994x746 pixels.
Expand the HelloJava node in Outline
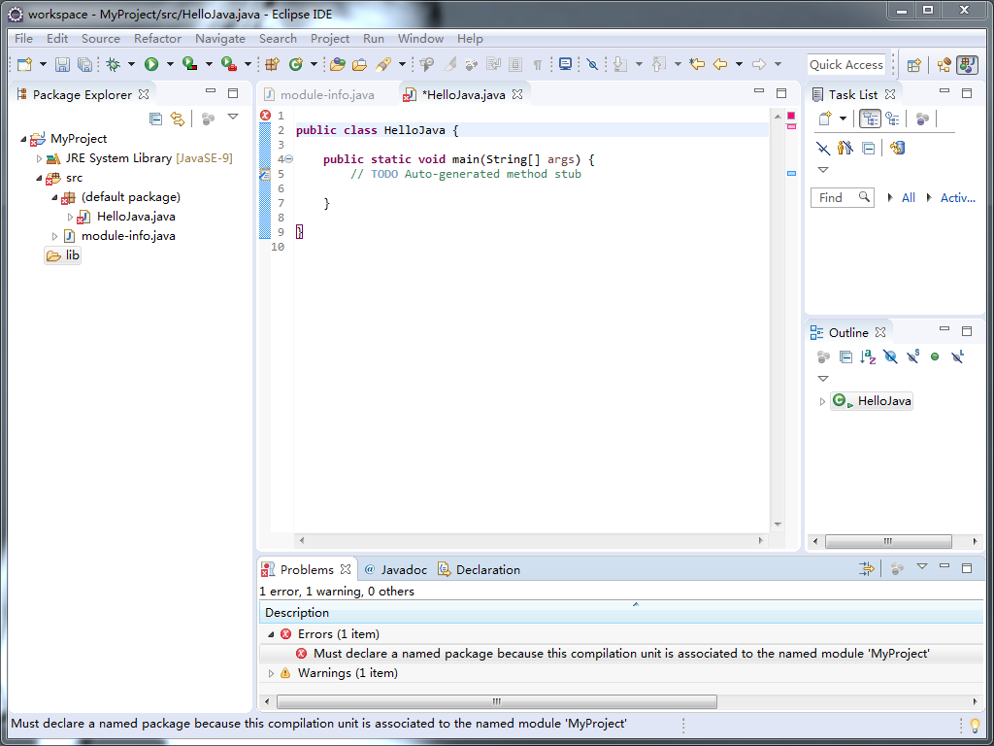coord(822,401)
